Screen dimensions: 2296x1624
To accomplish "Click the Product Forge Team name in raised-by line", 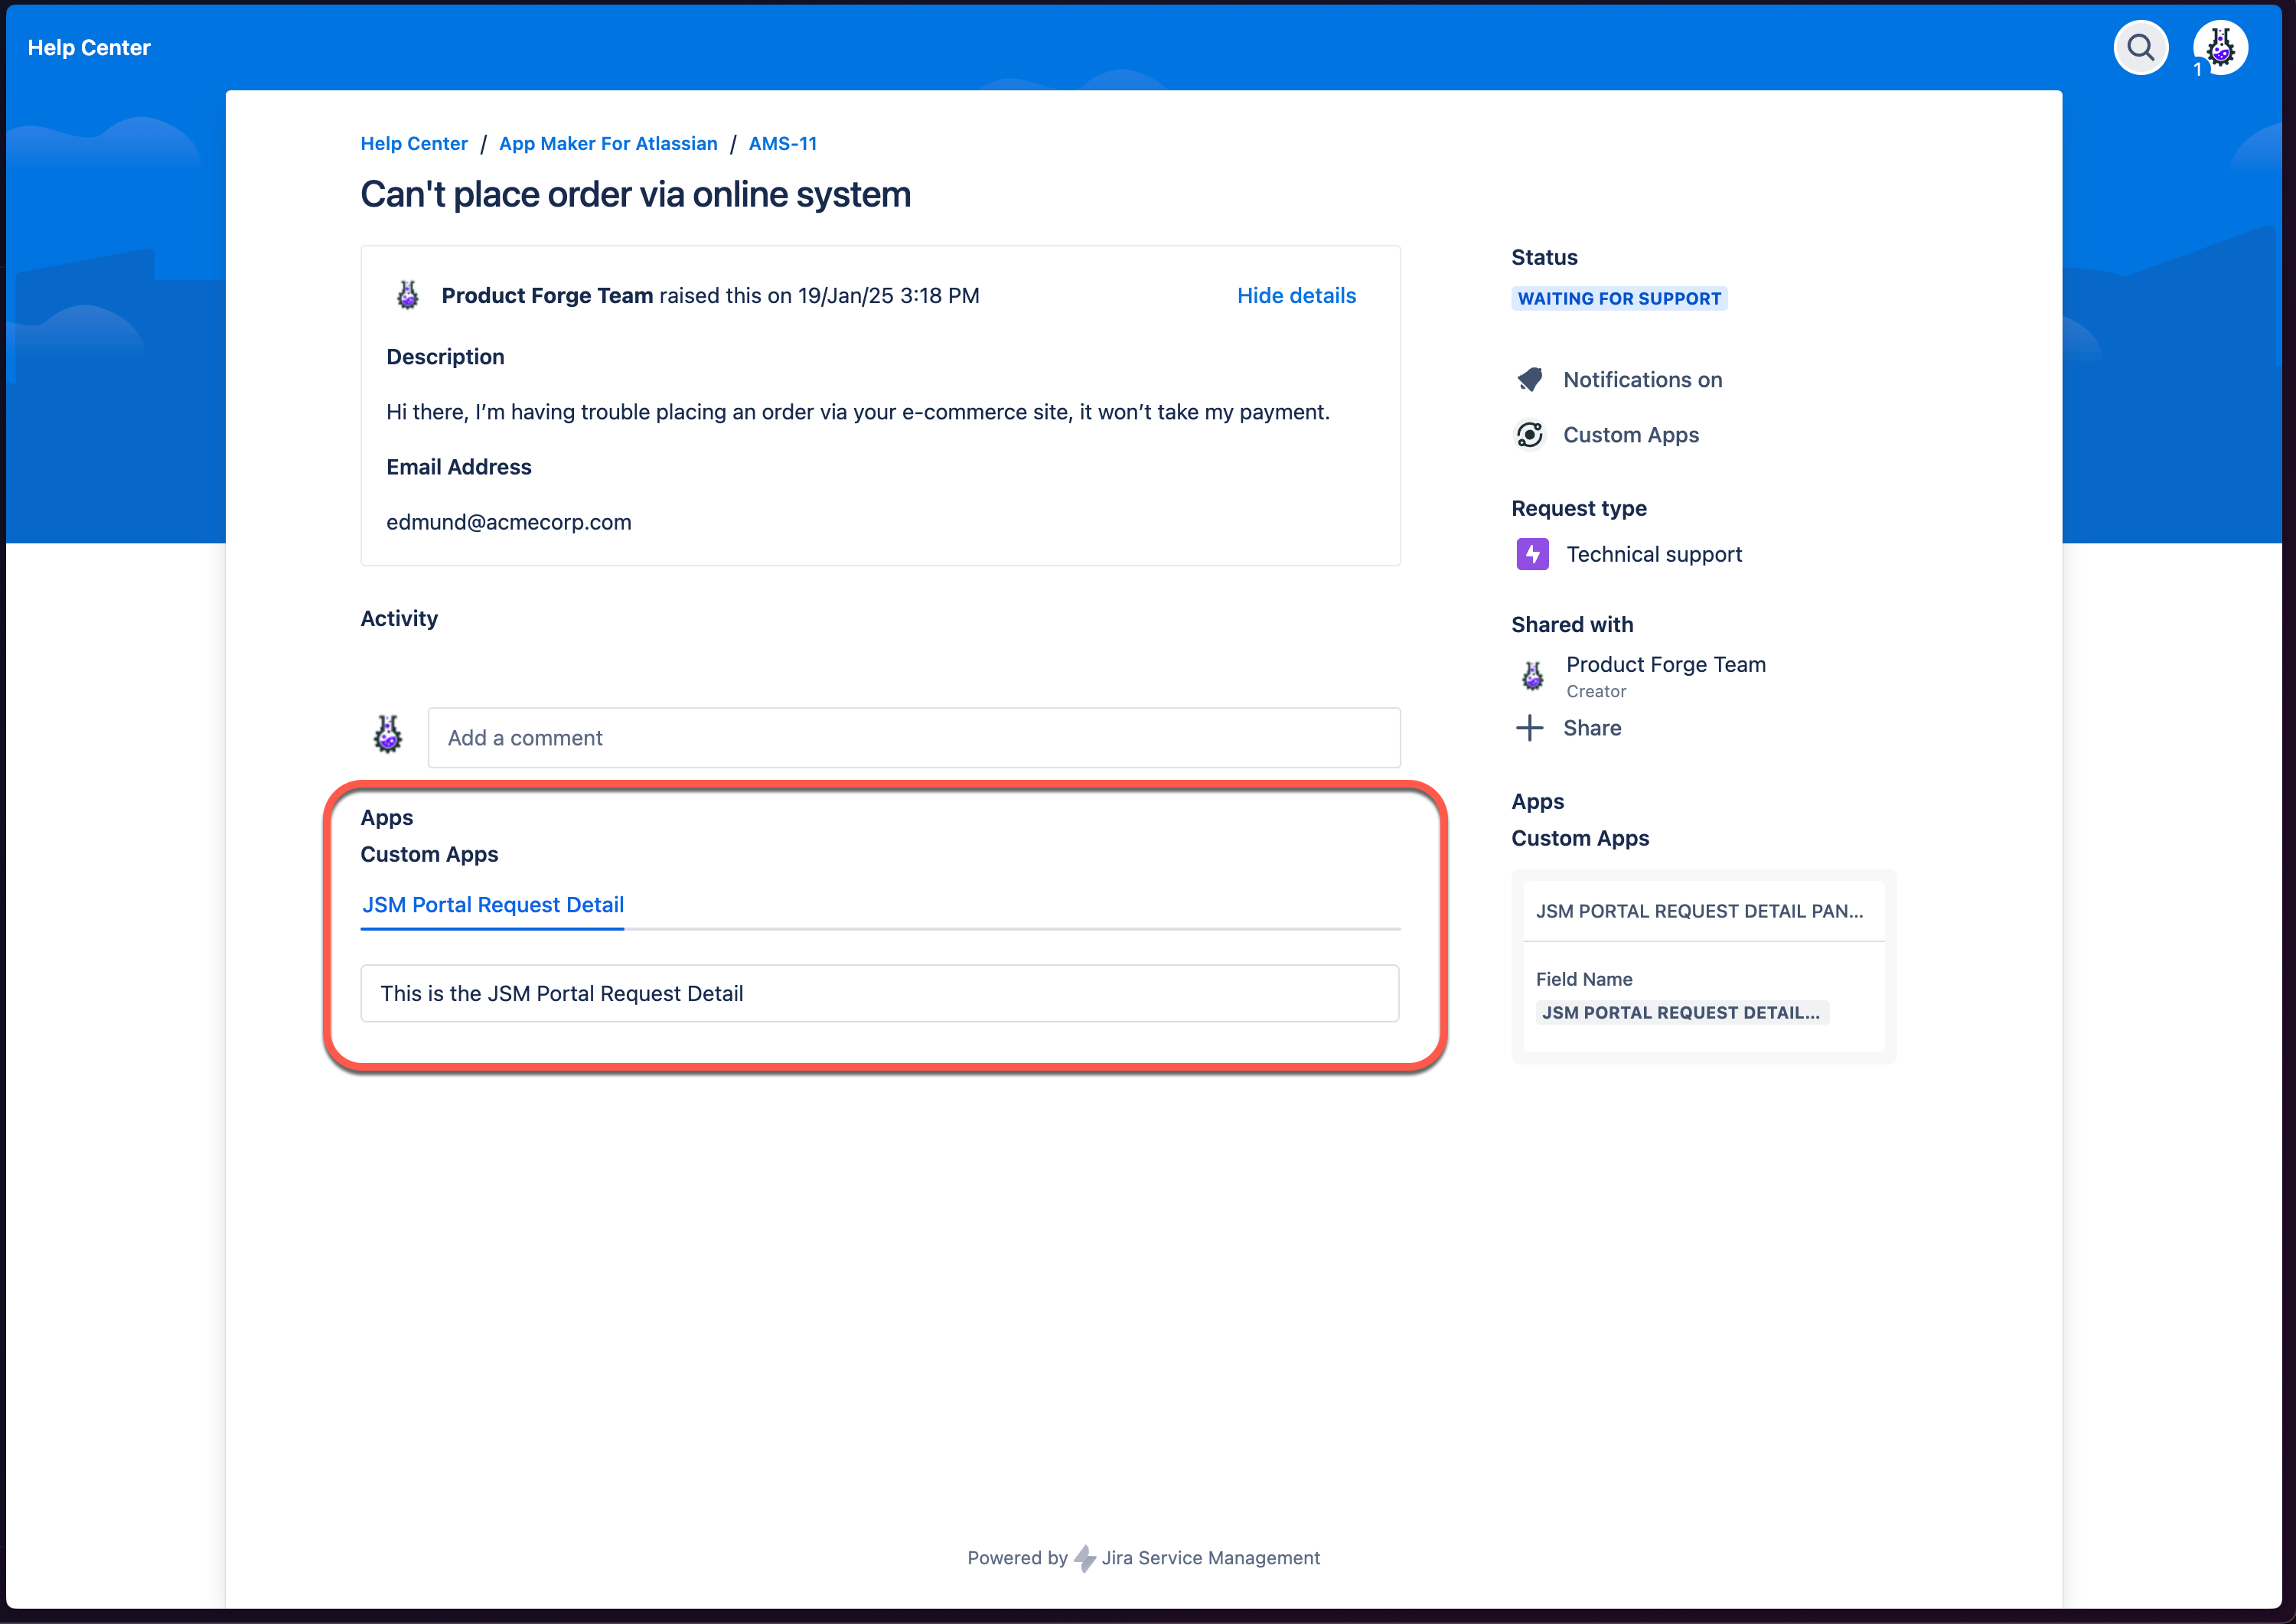I will coord(547,296).
